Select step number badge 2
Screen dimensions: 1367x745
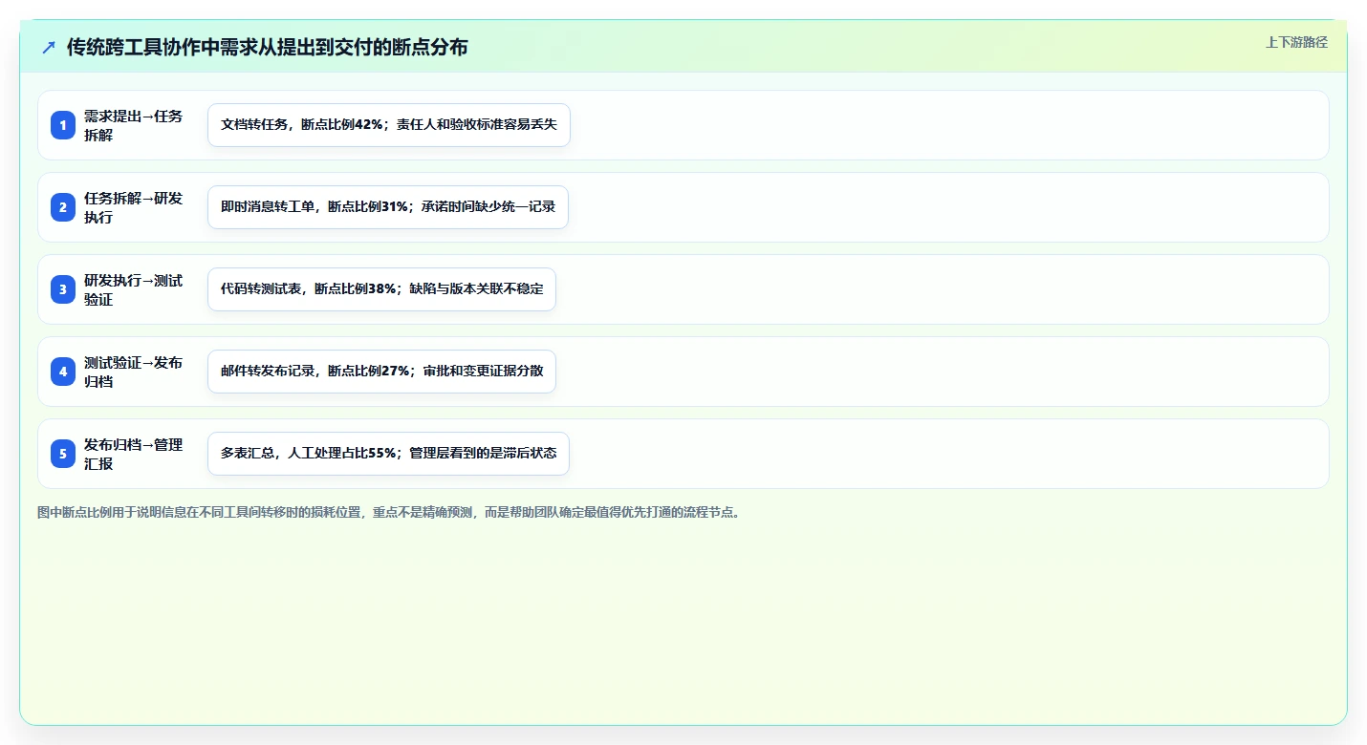pyautogui.click(x=63, y=207)
